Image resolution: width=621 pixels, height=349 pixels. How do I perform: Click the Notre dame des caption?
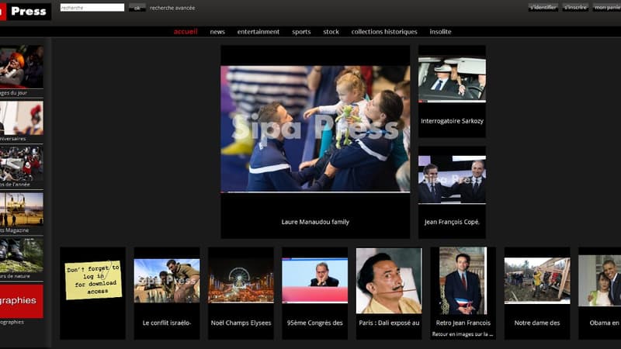click(537, 323)
